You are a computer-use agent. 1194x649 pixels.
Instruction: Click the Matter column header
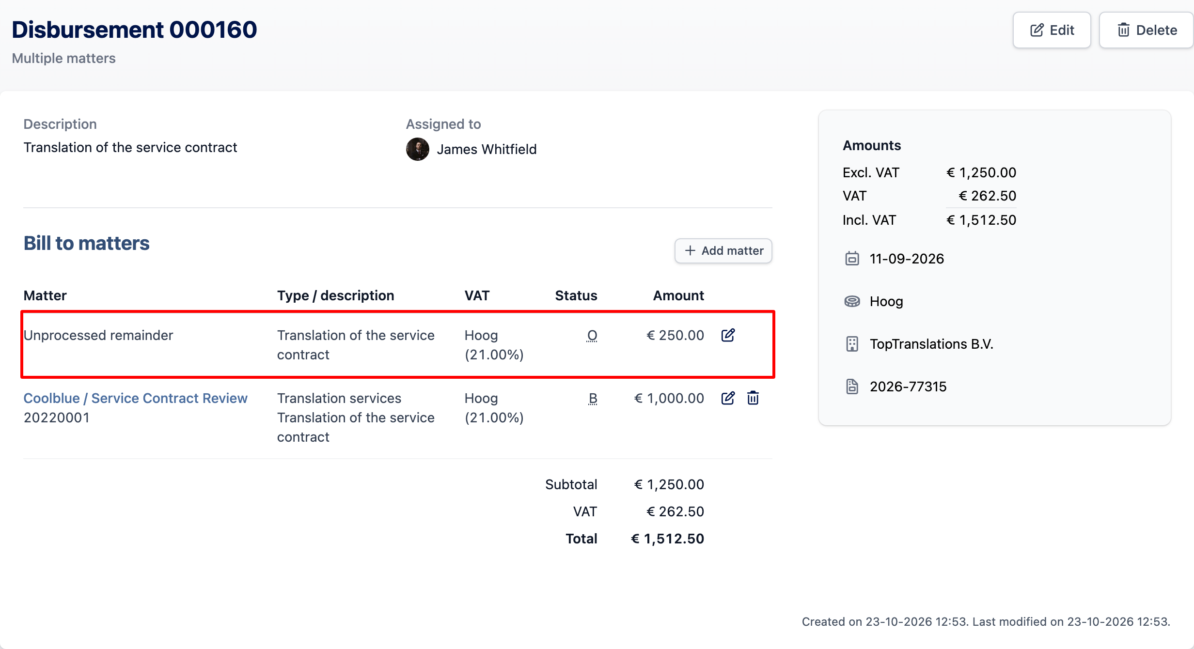click(45, 295)
